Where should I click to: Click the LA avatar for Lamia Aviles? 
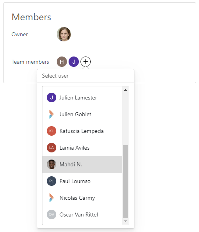point(52,148)
